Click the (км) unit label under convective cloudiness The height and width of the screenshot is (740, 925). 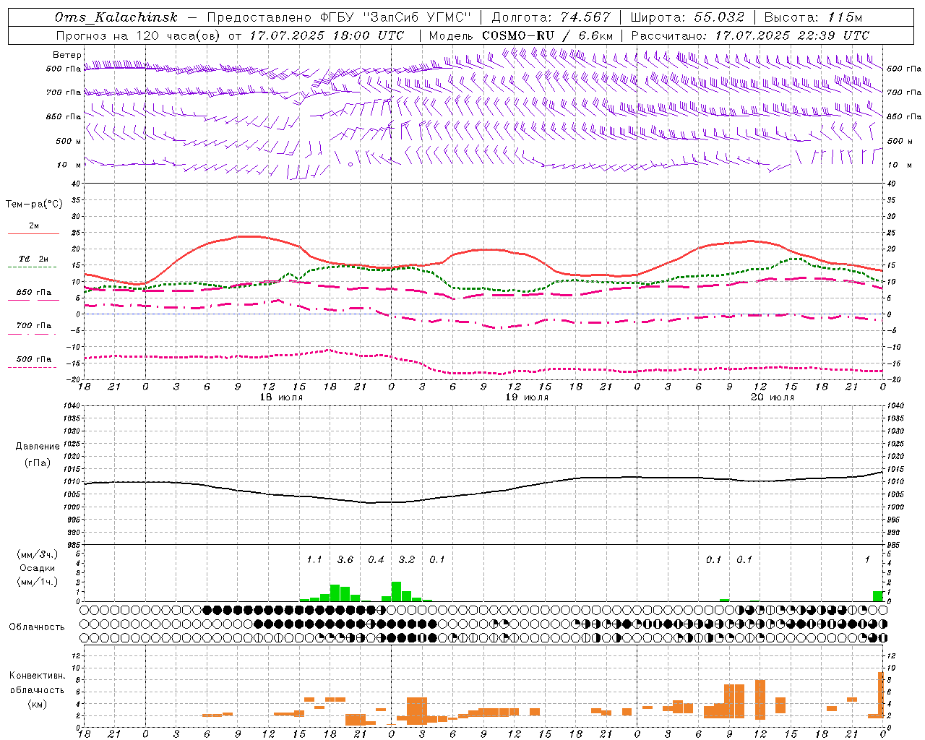click(x=38, y=704)
